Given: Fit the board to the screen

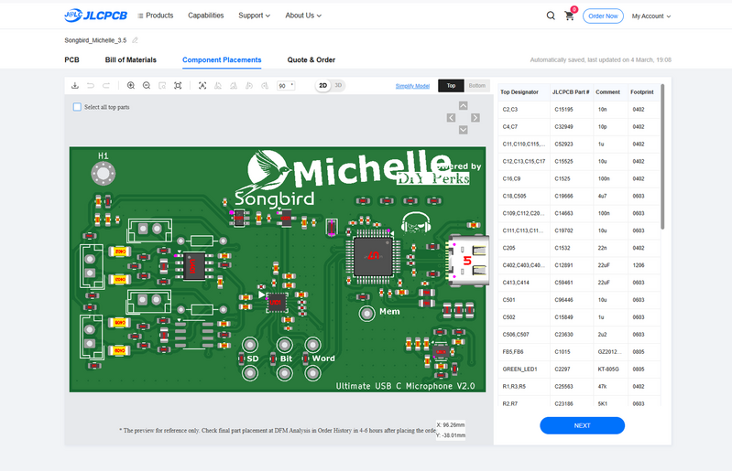Looking at the screenshot, I should pyautogui.click(x=178, y=86).
